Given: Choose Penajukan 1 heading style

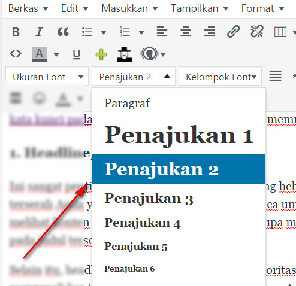Looking at the screenshot, I should pyautogui.click(x=179, y=135).
